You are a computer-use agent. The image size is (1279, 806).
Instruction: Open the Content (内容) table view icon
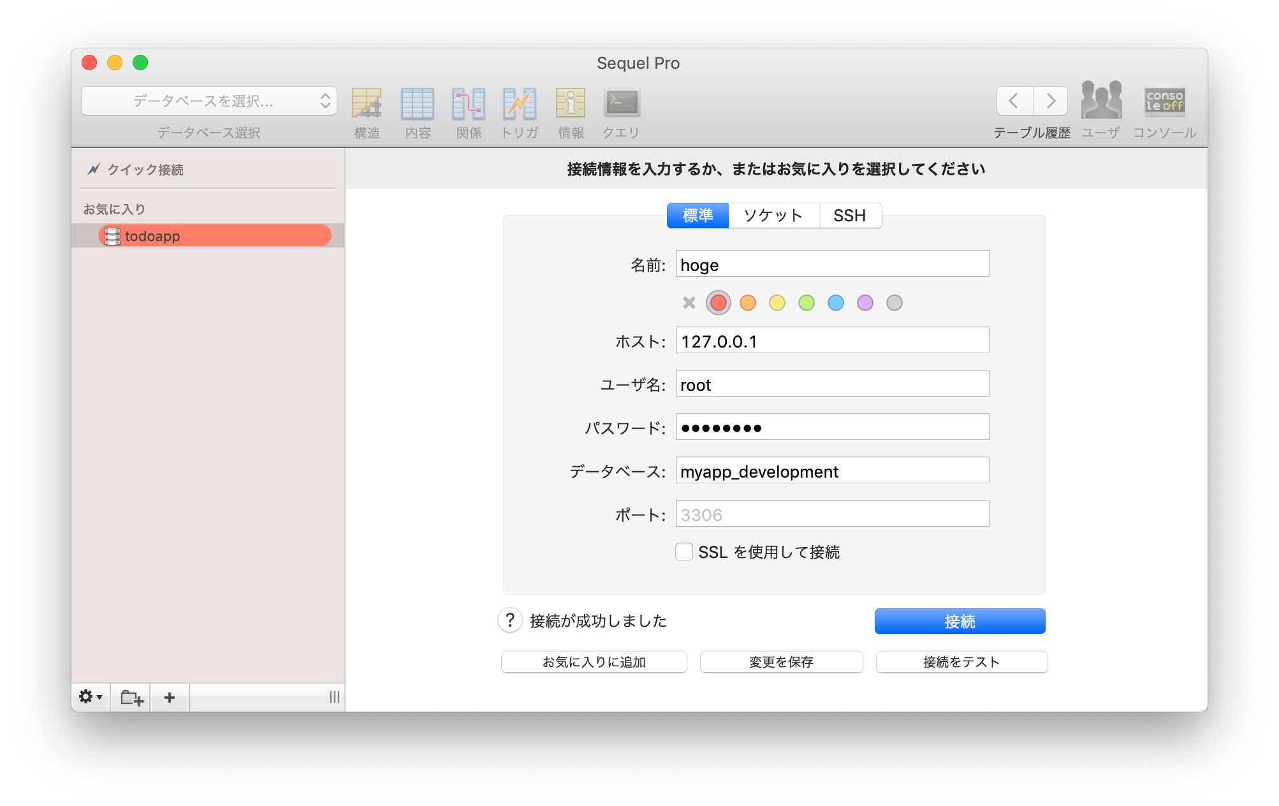[418, 104]
